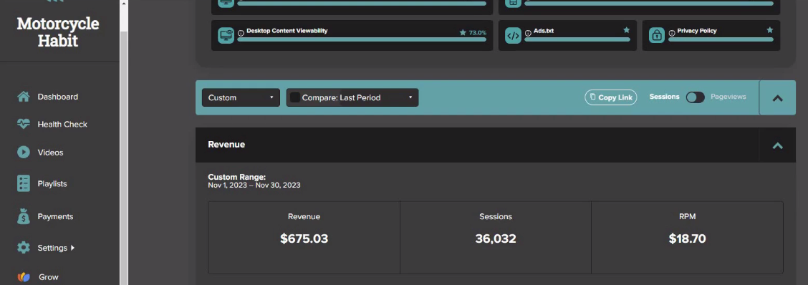Screen dimensions: 808x285
Task: Click the Videos play icon
Action: (x=23, y=152)
